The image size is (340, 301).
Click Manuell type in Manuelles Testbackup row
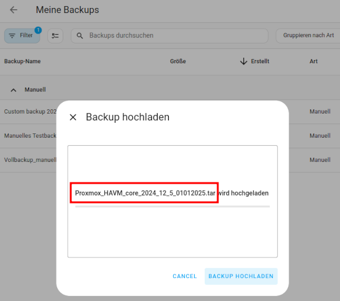click(x=320, y=136)
